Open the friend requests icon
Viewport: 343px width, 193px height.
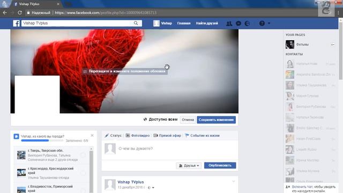[x=229, y=23]
